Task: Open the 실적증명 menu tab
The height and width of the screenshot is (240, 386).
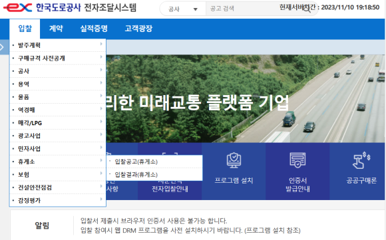Action: (x=94, y=29)
